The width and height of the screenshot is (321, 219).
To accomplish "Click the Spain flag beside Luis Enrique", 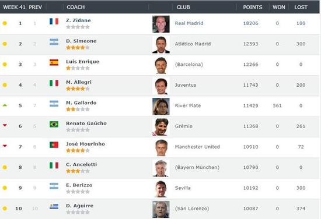I will coord(54,62).
